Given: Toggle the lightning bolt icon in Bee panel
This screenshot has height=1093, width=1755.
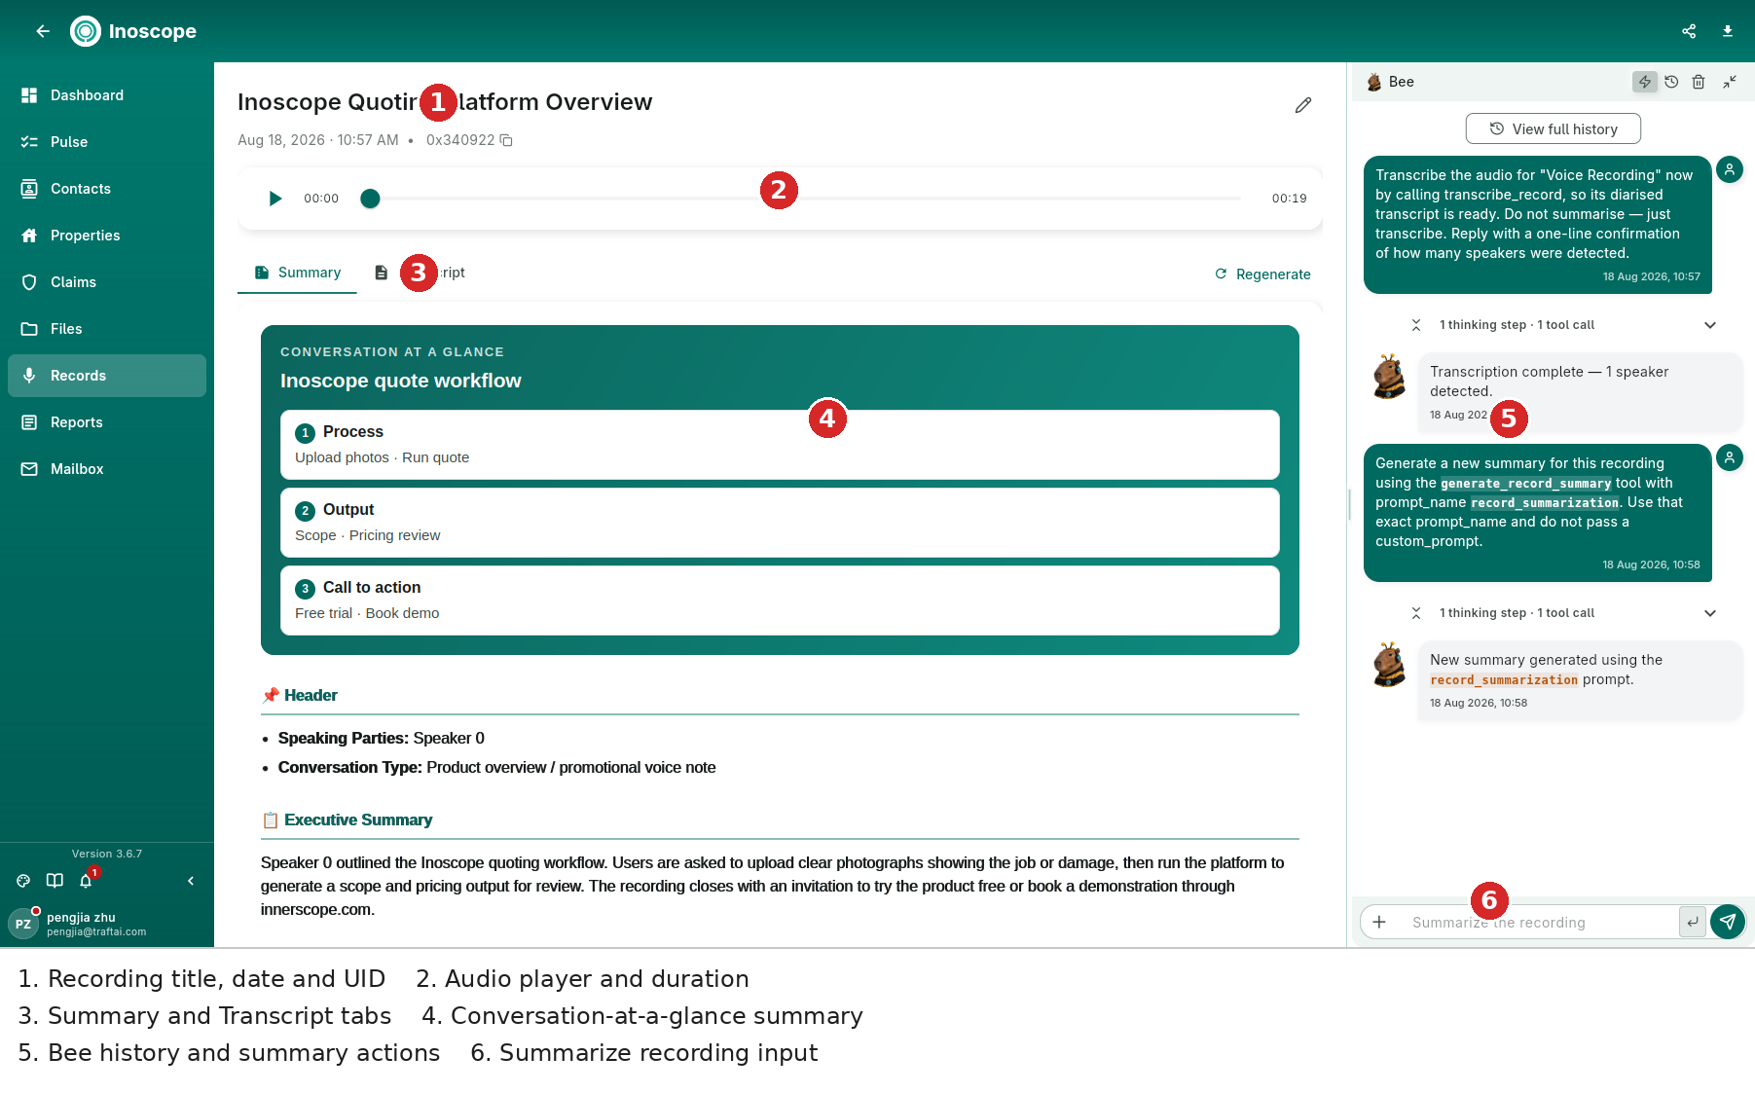Looking at the screenshot, I should point(1645,82).
